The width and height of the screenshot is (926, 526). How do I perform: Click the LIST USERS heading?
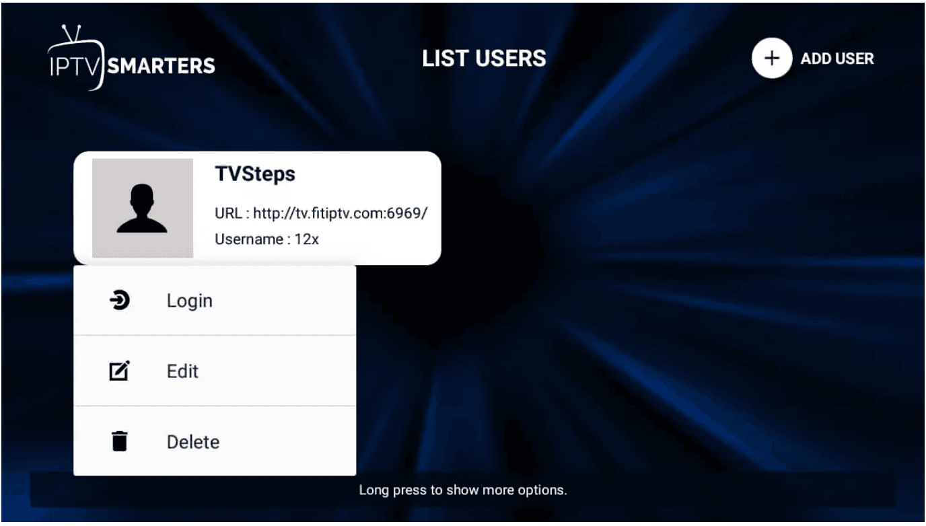484,59
